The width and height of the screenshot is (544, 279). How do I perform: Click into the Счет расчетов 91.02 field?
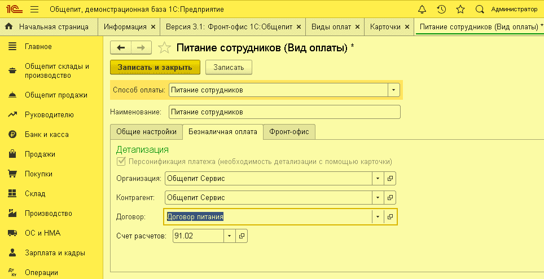click(x=199, y=236)
